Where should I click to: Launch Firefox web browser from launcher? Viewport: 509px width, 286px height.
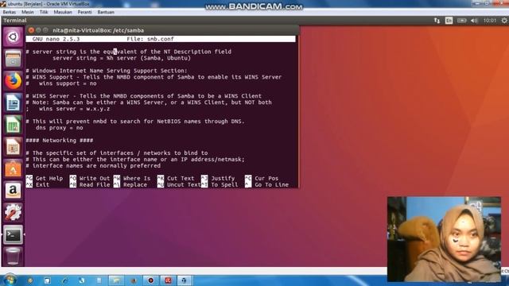[x=13, y=80]
